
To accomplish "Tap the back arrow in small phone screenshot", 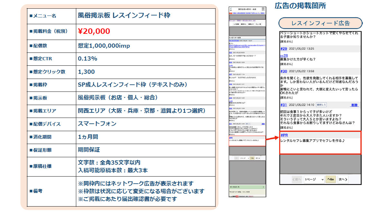I will 231,9.
